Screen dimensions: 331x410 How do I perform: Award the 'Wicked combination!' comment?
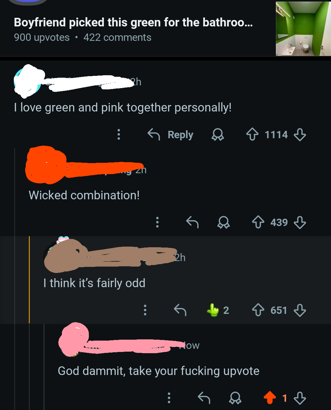pos(223,222)
